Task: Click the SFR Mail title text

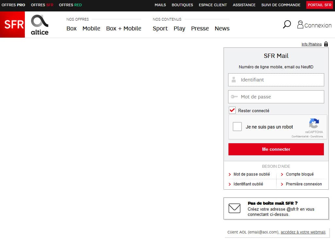Action: point(276,56)
